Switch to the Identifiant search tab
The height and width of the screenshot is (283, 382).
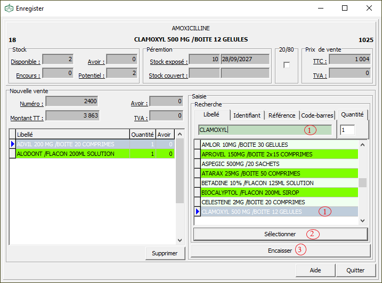coord(247,115)
